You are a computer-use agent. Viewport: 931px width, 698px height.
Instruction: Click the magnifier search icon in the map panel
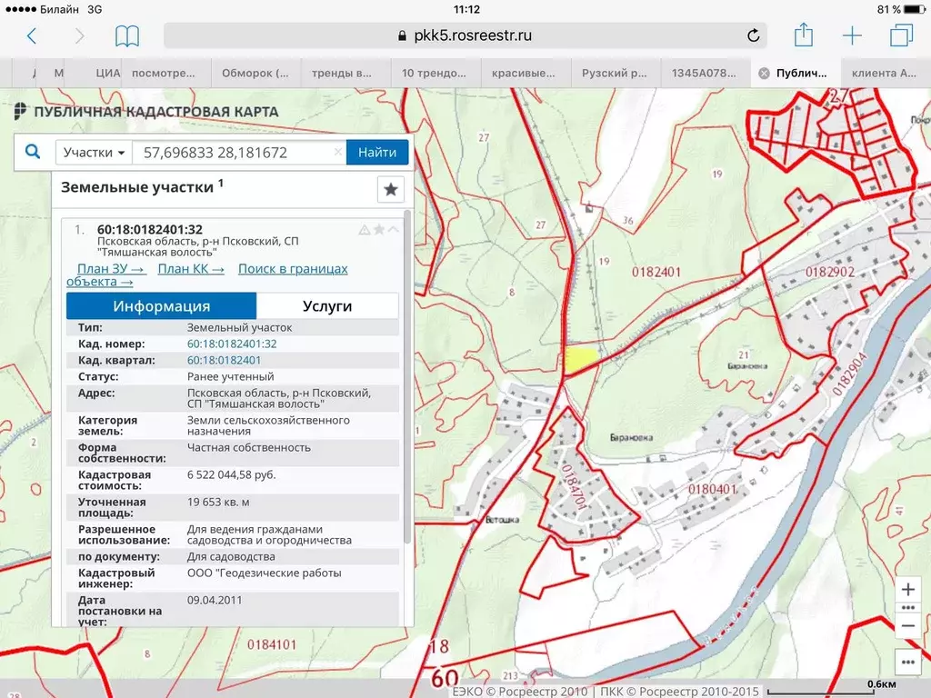coord(33,152)
